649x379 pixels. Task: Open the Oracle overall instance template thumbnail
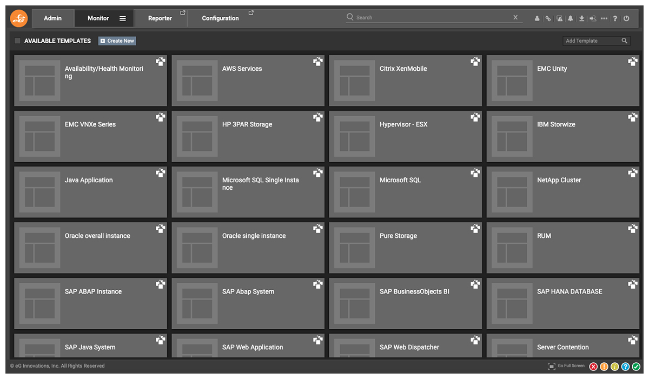click(x=39, y=248)
